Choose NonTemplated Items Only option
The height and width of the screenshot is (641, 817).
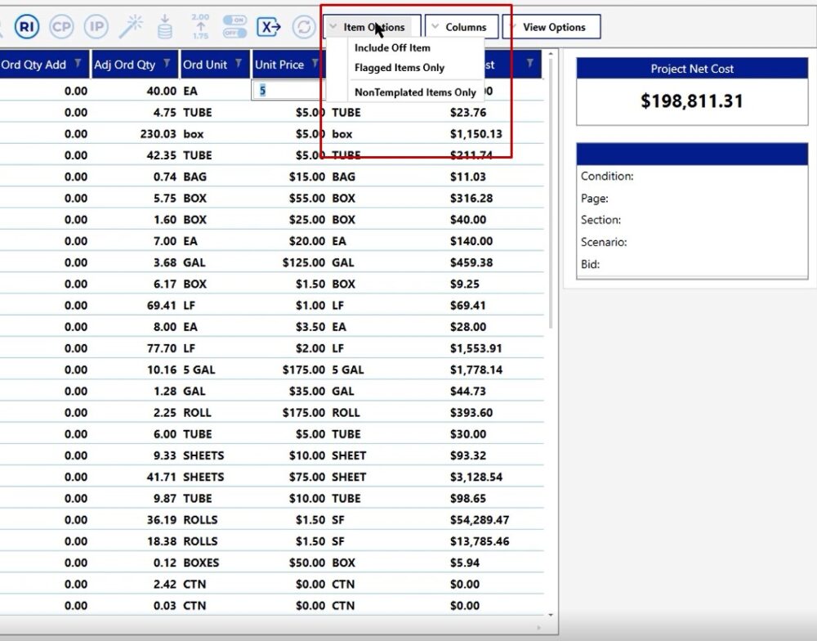point(415,92)
